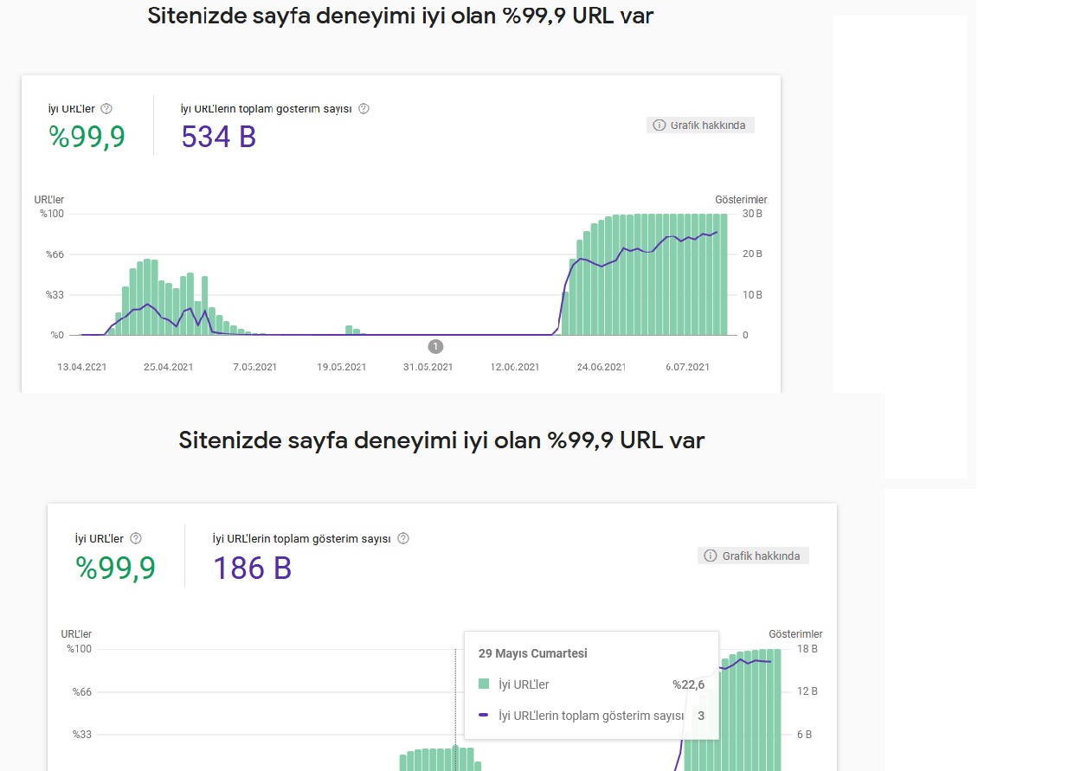1081x771 pixels.
Task: Click the 6.07.2021 date label
Action: tap(688, 367)
